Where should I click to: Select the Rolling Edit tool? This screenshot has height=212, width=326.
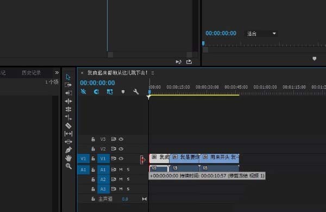pyautogui.click(x=68, y=109)
